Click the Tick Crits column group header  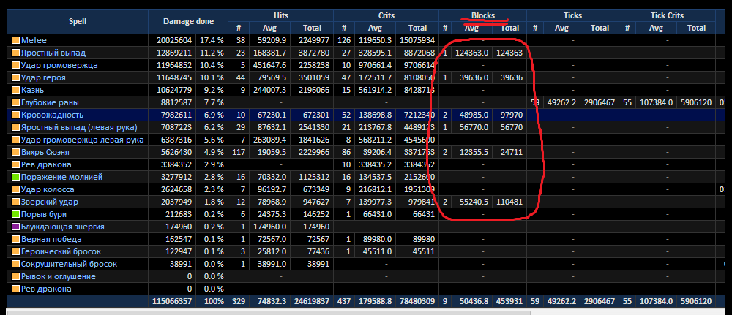(667, 15)
